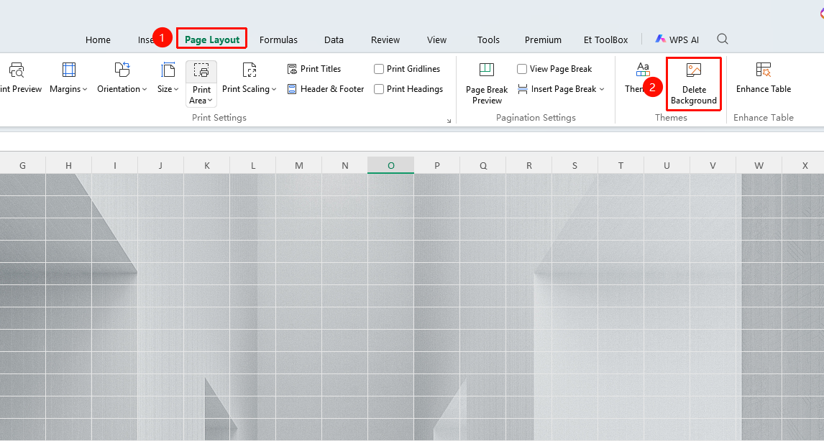Image resolution: width=824 pixels, height=441 pixels.
Task: Click the Delete Background icon
Action: pyautogui.click(x=694, y=70)
